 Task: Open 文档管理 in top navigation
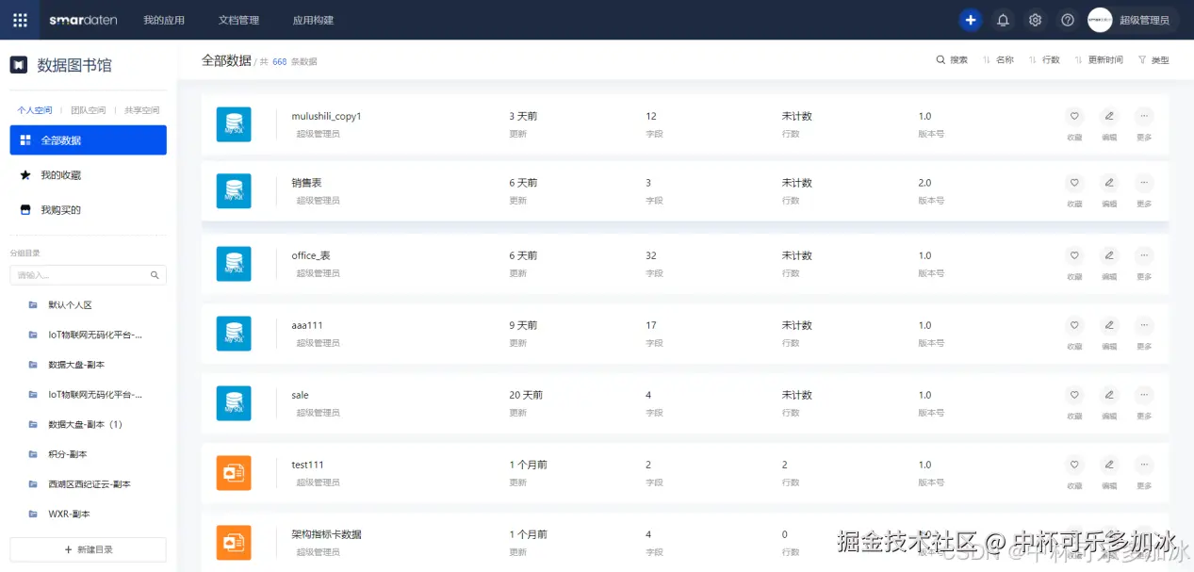pos(238,20)
